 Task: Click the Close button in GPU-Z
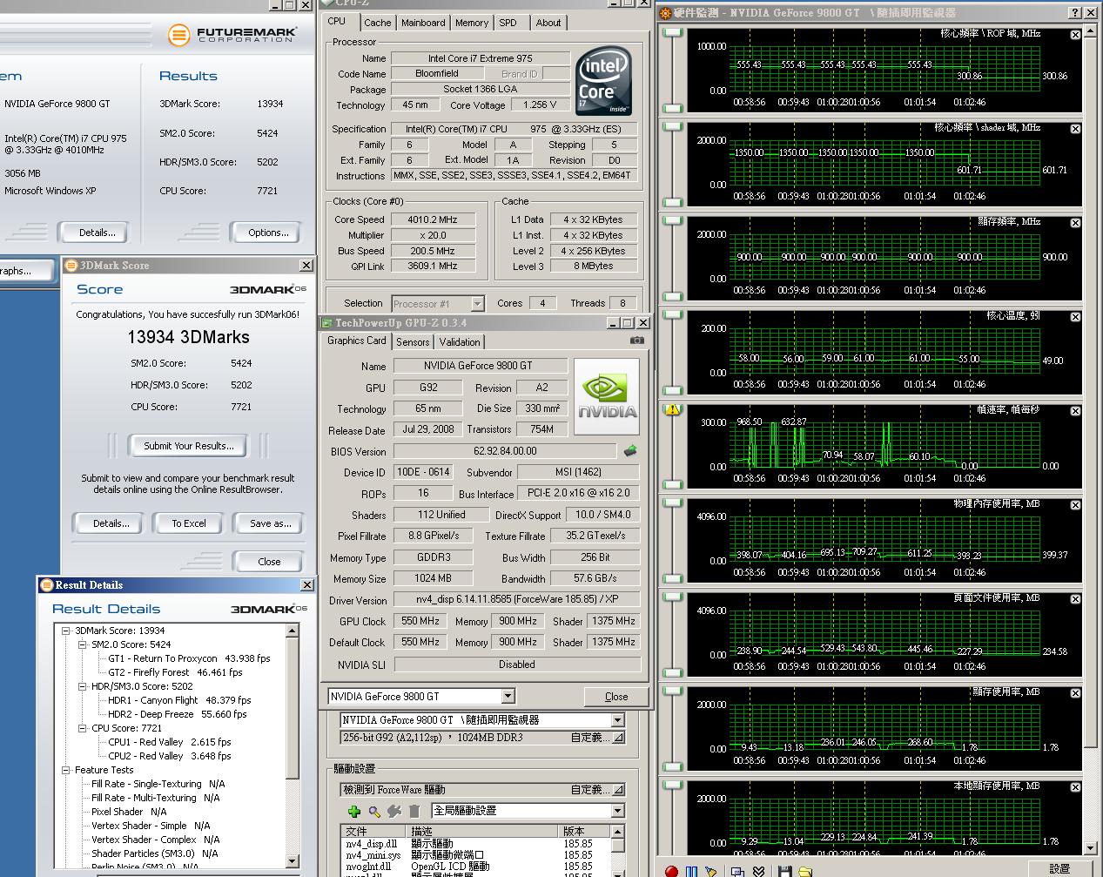click(x=616, y=697)
